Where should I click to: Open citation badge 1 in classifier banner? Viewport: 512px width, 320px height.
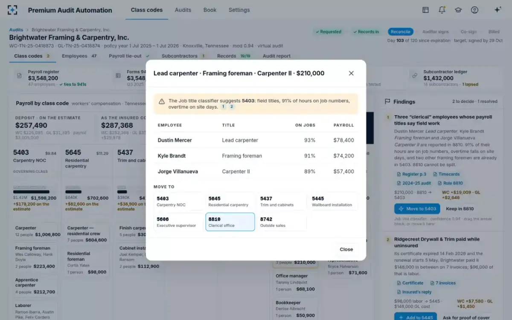tap(223, 107)
